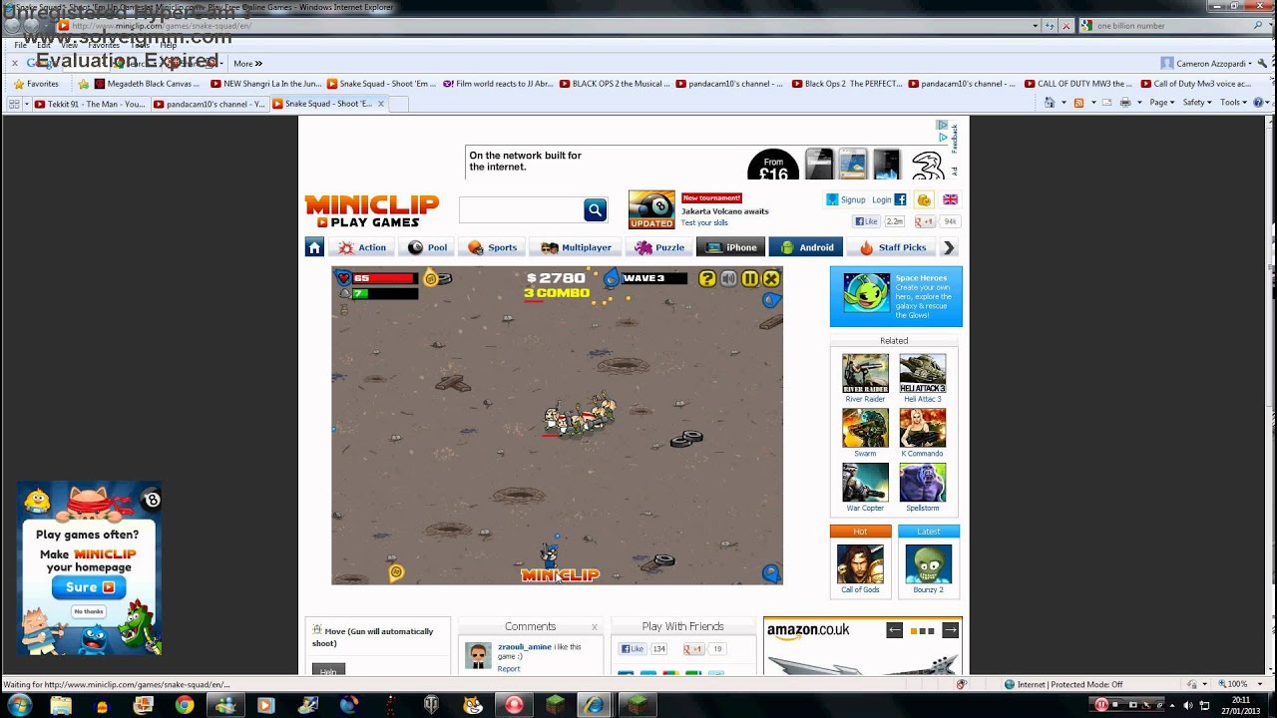Viewport: 1277px width, 718px height.
Task: Click No thanks on homepage prompt
Action: pyautogui.click(x=88, y=611)
